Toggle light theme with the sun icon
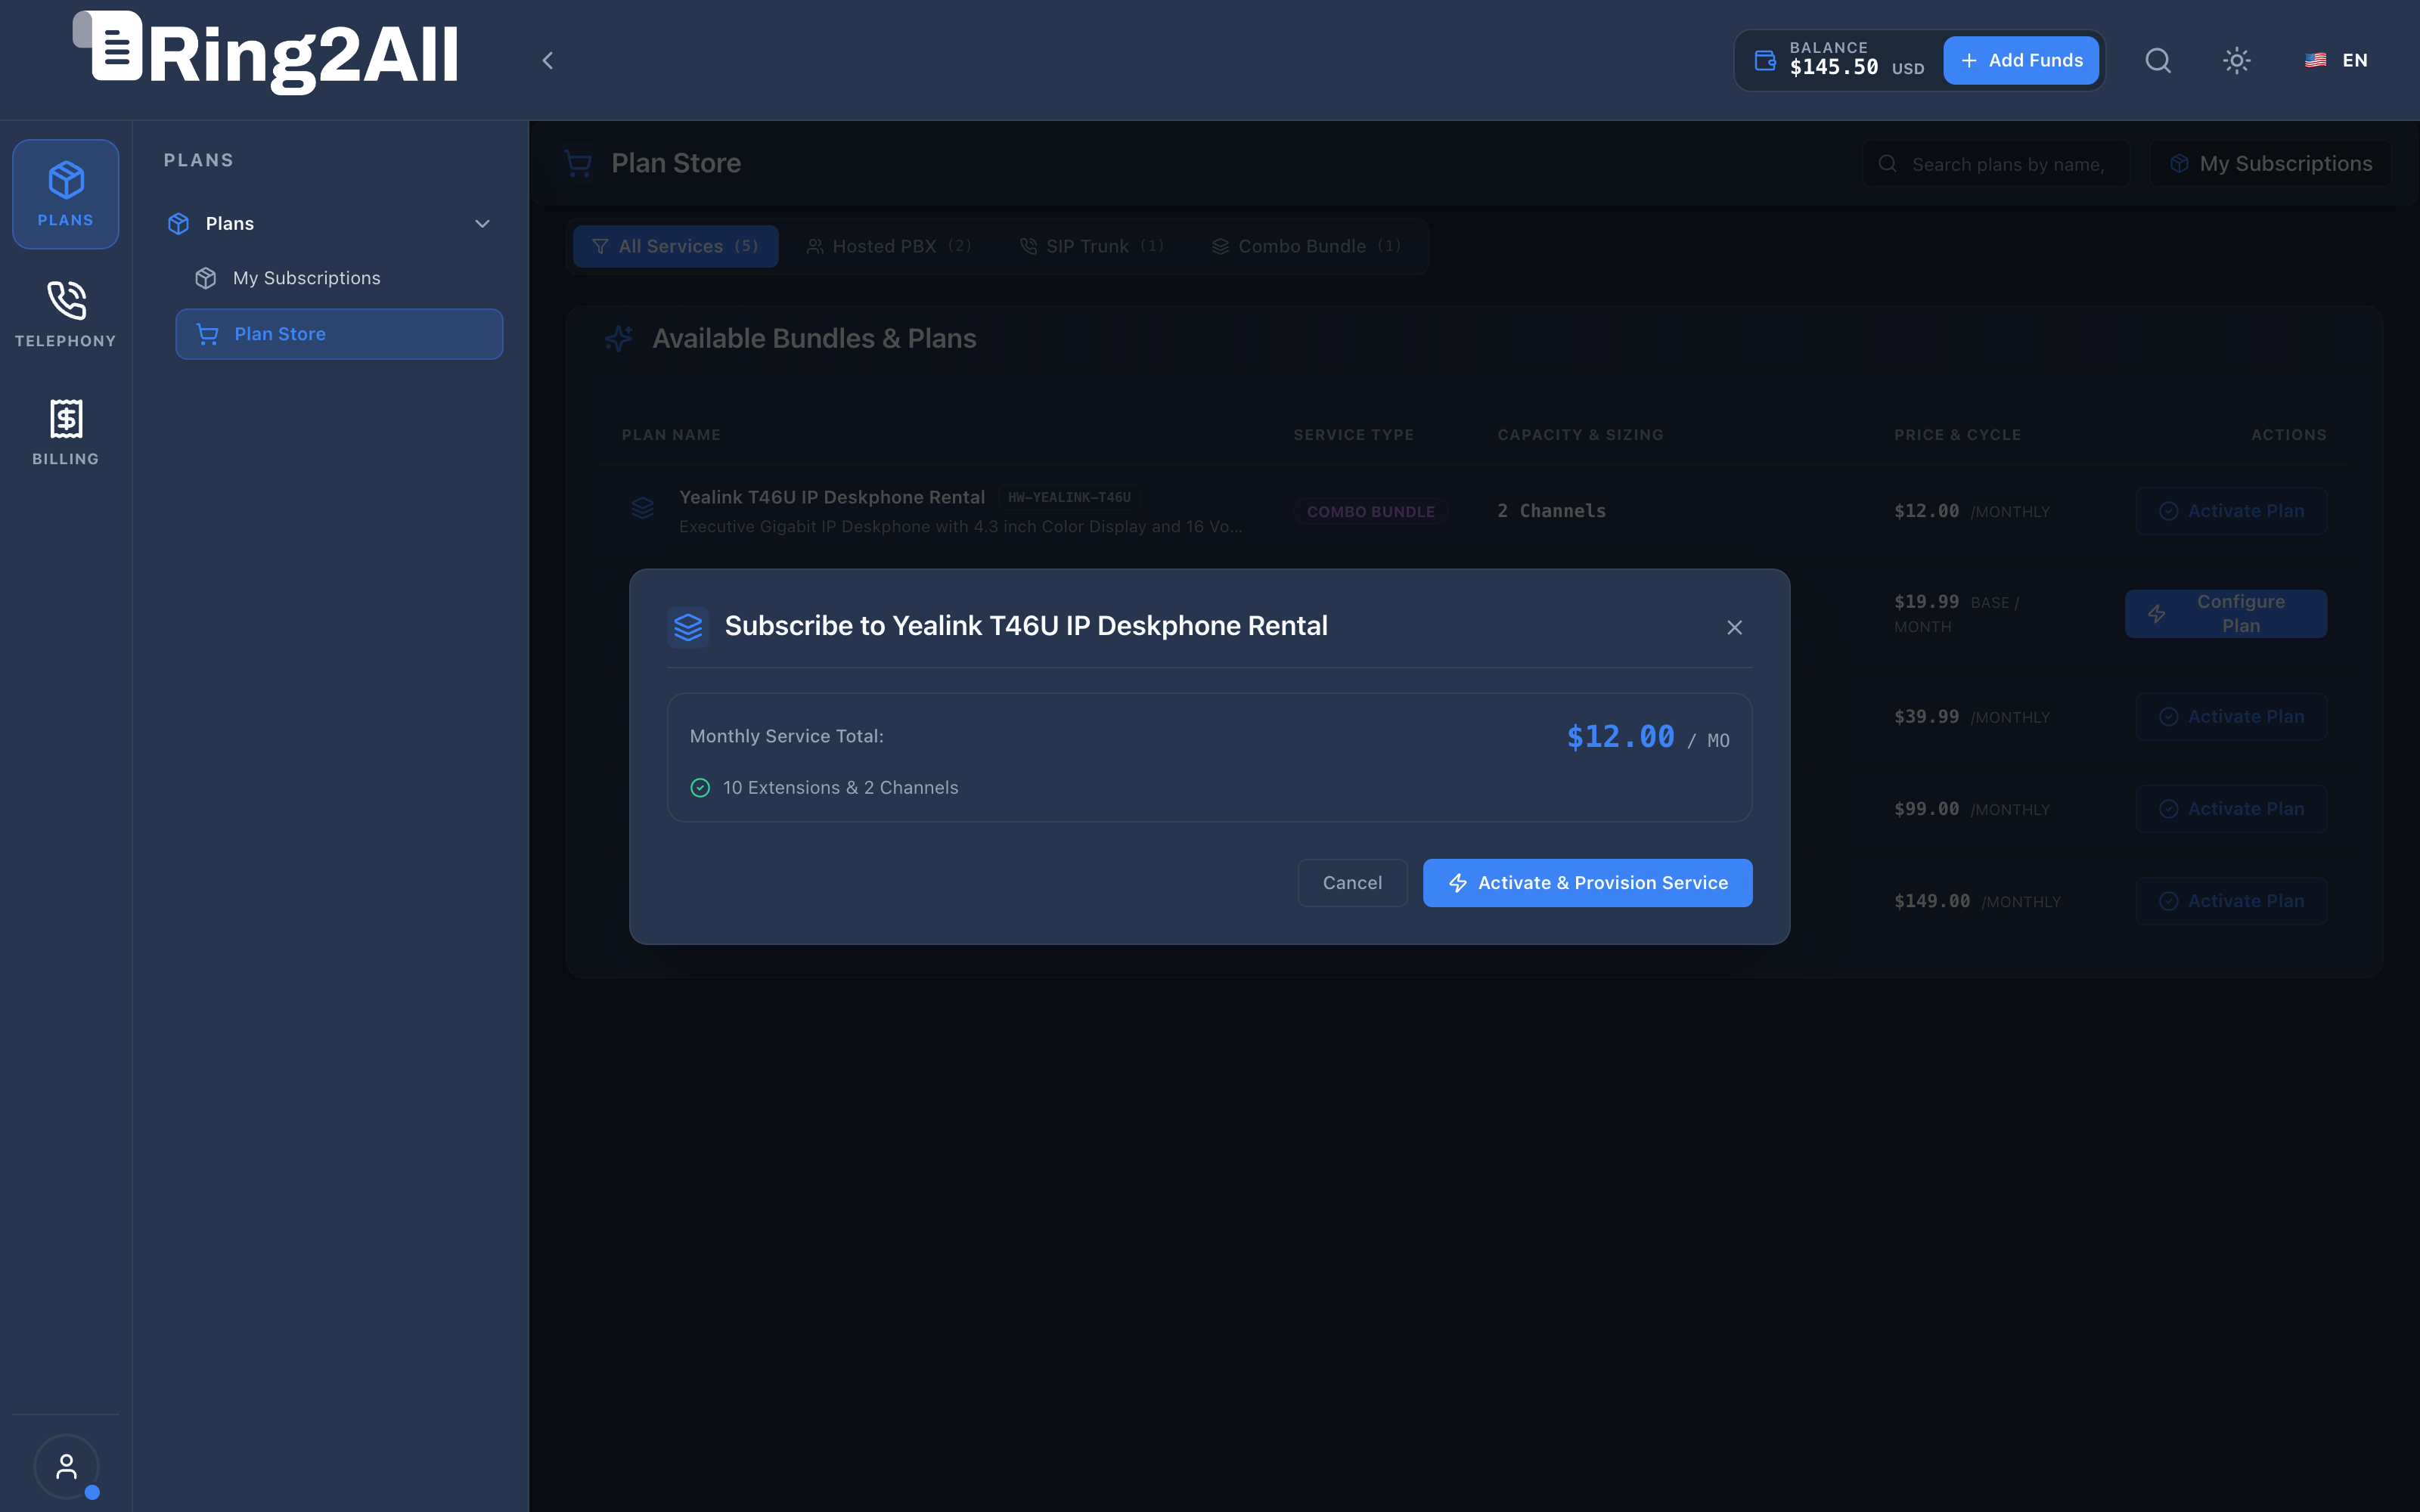This screenshot has width=2420, height=1512. coord(2237,61)
